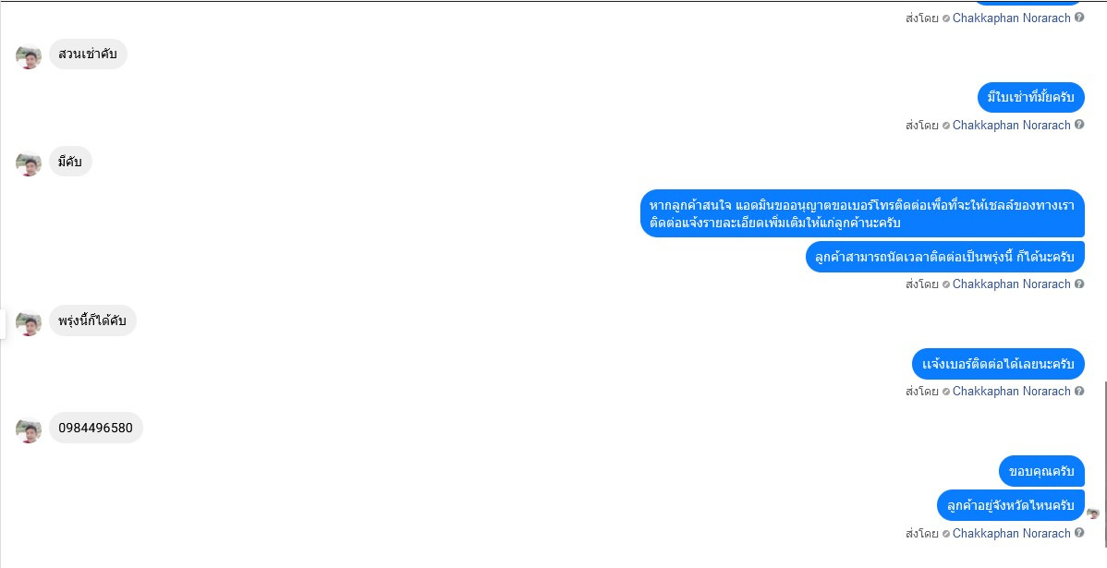
Task: Click the Chakkaphan Norarach sender name at the bottom
Action: (x=1011, y=534)
